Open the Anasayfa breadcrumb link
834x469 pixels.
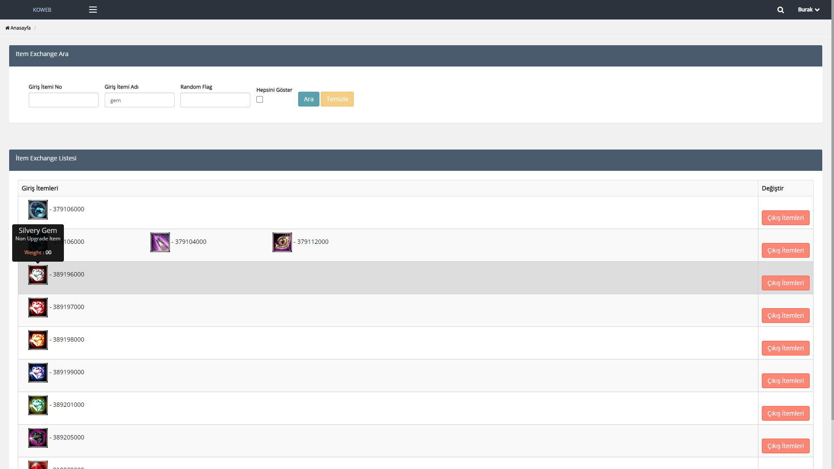(18, 28)
